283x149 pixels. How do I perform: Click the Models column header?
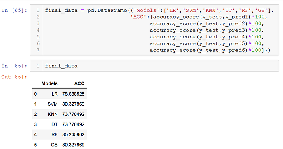pyautogui.click(x=49, y=83)
